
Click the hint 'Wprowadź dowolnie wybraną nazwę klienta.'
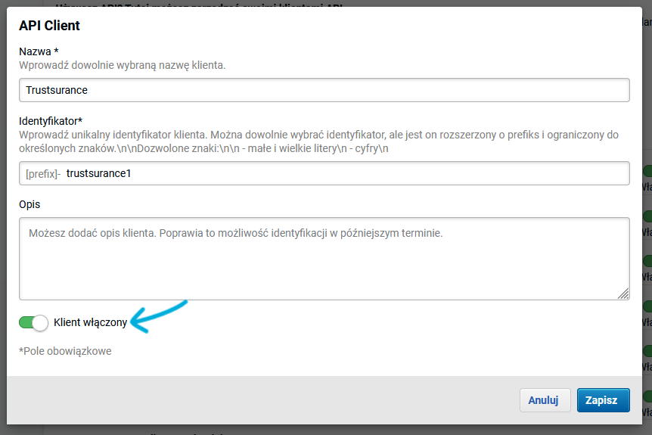tap(123, 65)
